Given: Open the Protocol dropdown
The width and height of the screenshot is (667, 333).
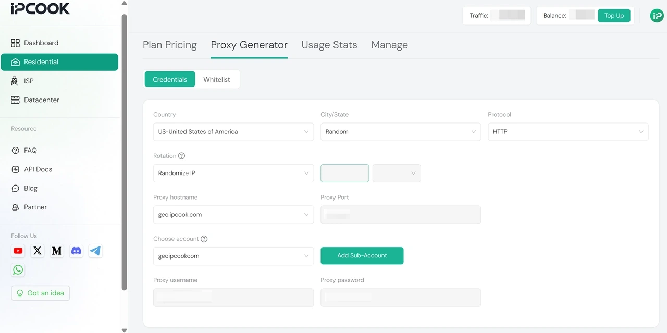Looking at the screenshot, I should [568, 132].
